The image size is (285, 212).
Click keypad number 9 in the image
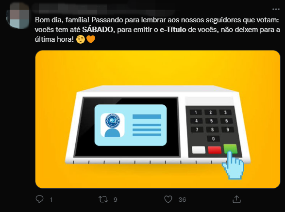[228, 130]
